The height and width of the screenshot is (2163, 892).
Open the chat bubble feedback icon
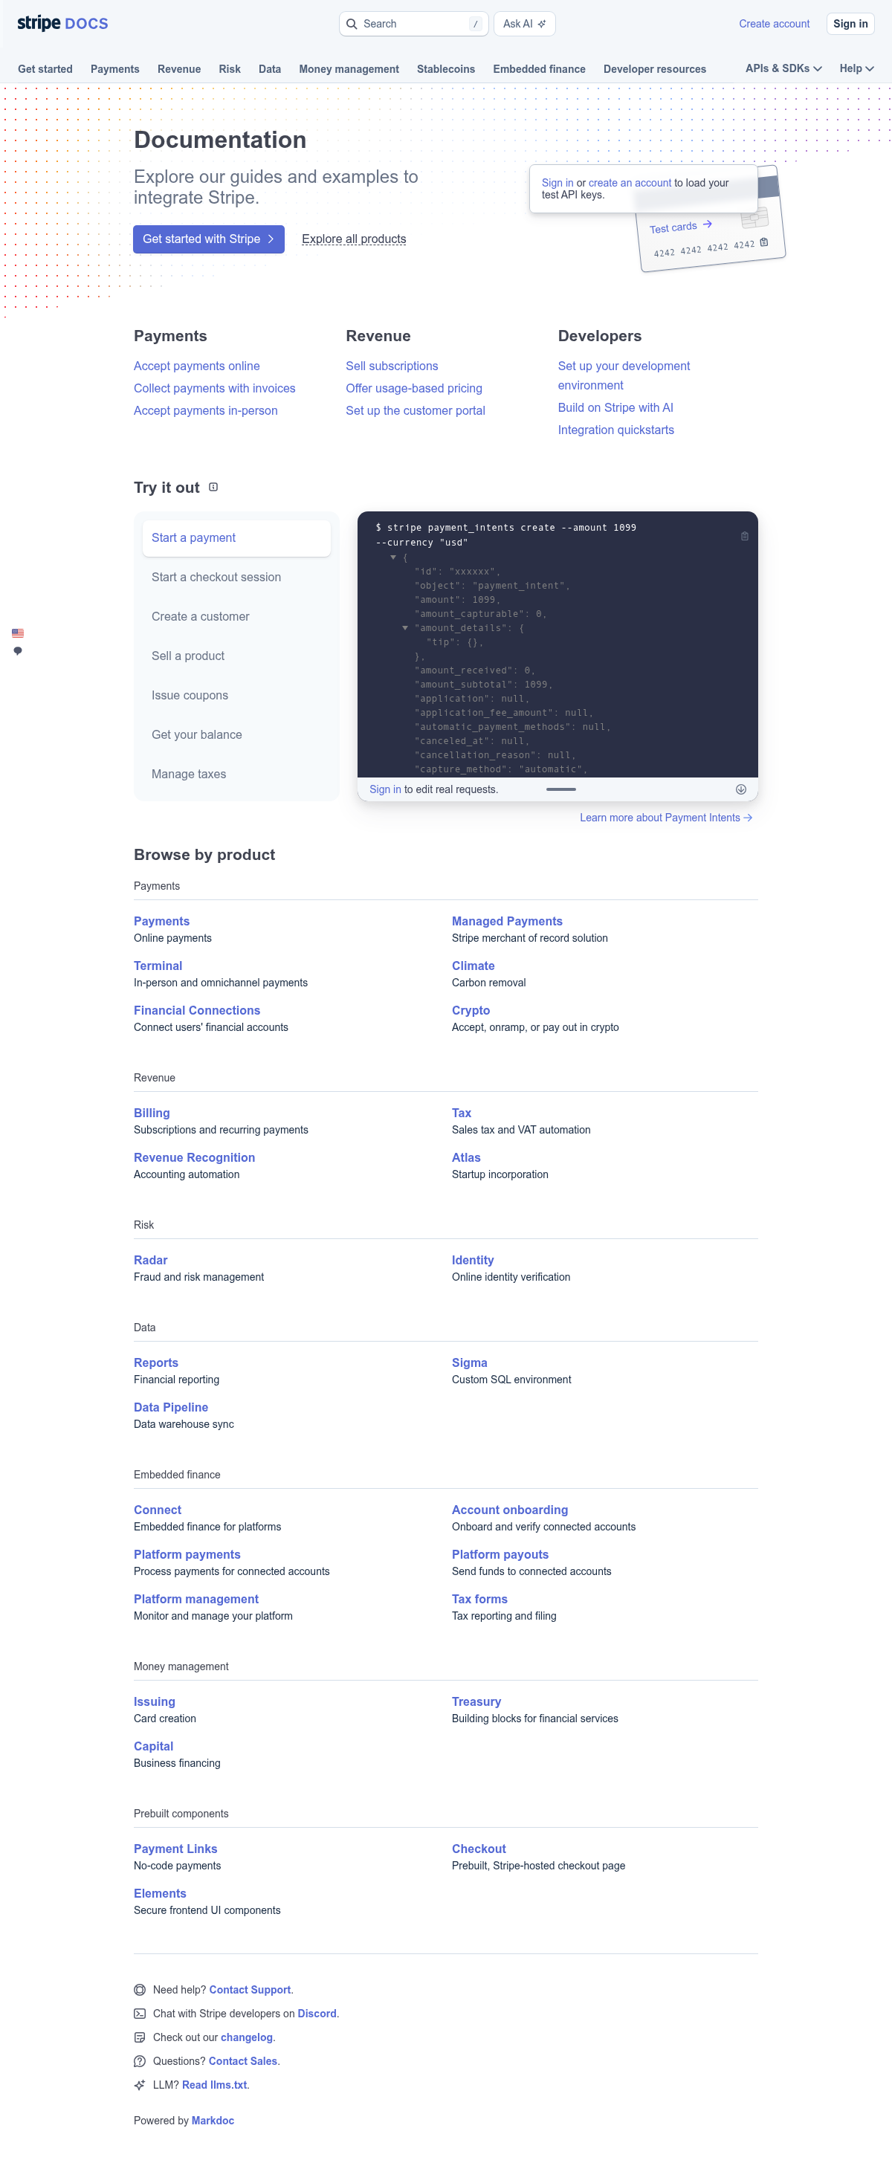[18, 650]
